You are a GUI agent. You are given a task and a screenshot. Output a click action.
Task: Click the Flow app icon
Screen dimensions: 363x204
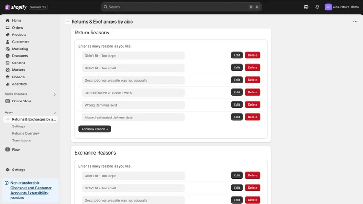[x=7, y=150]
